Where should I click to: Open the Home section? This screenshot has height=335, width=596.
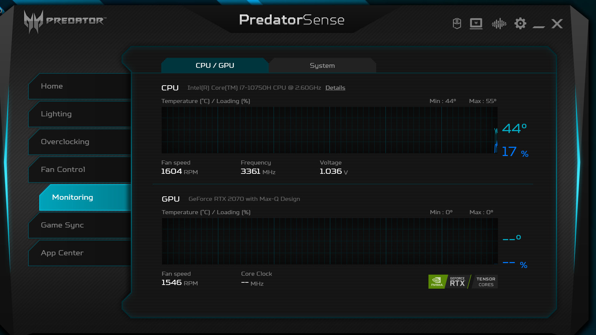click(x=80, y=86)
